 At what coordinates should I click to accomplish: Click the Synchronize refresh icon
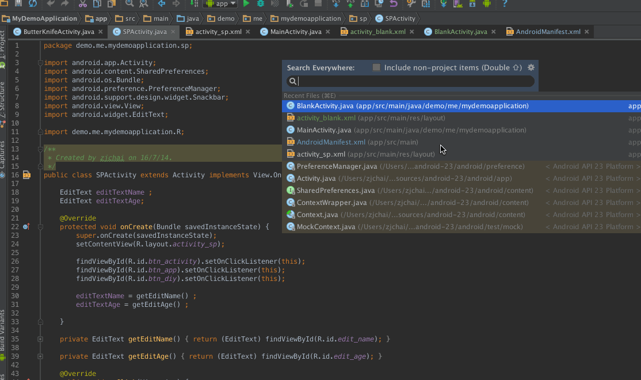pyautogui.click(x=33, y=3)
